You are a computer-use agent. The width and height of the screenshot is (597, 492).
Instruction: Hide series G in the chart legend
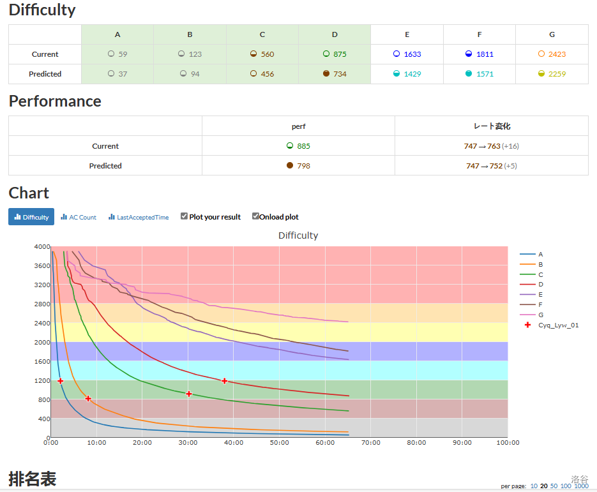click(x=541, y=315)
